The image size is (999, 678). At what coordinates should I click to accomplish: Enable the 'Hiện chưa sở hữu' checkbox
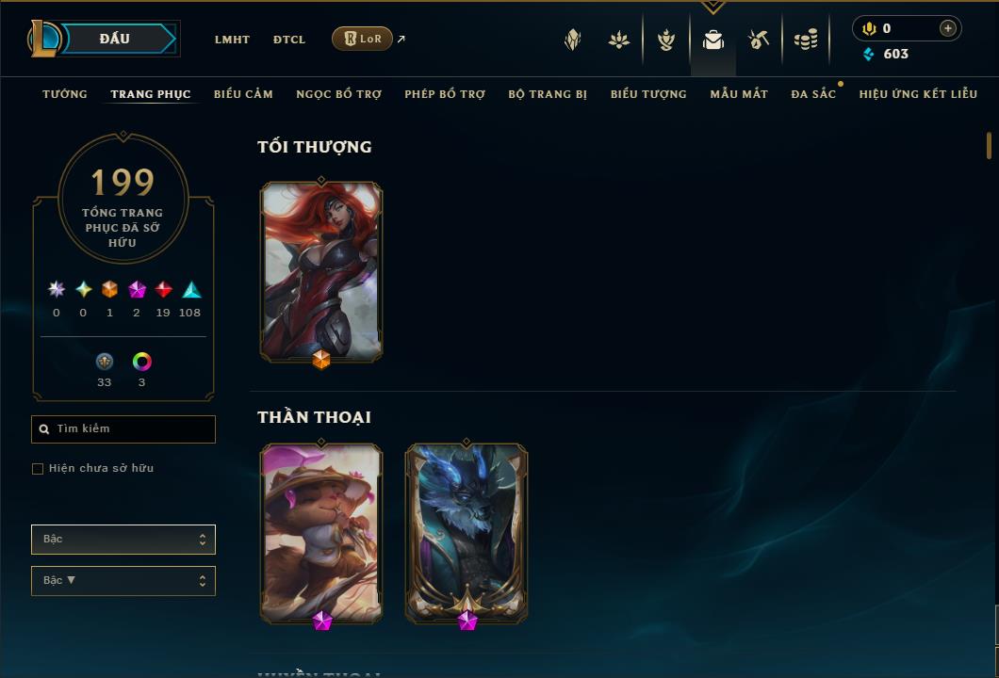(x=38, y=469)
